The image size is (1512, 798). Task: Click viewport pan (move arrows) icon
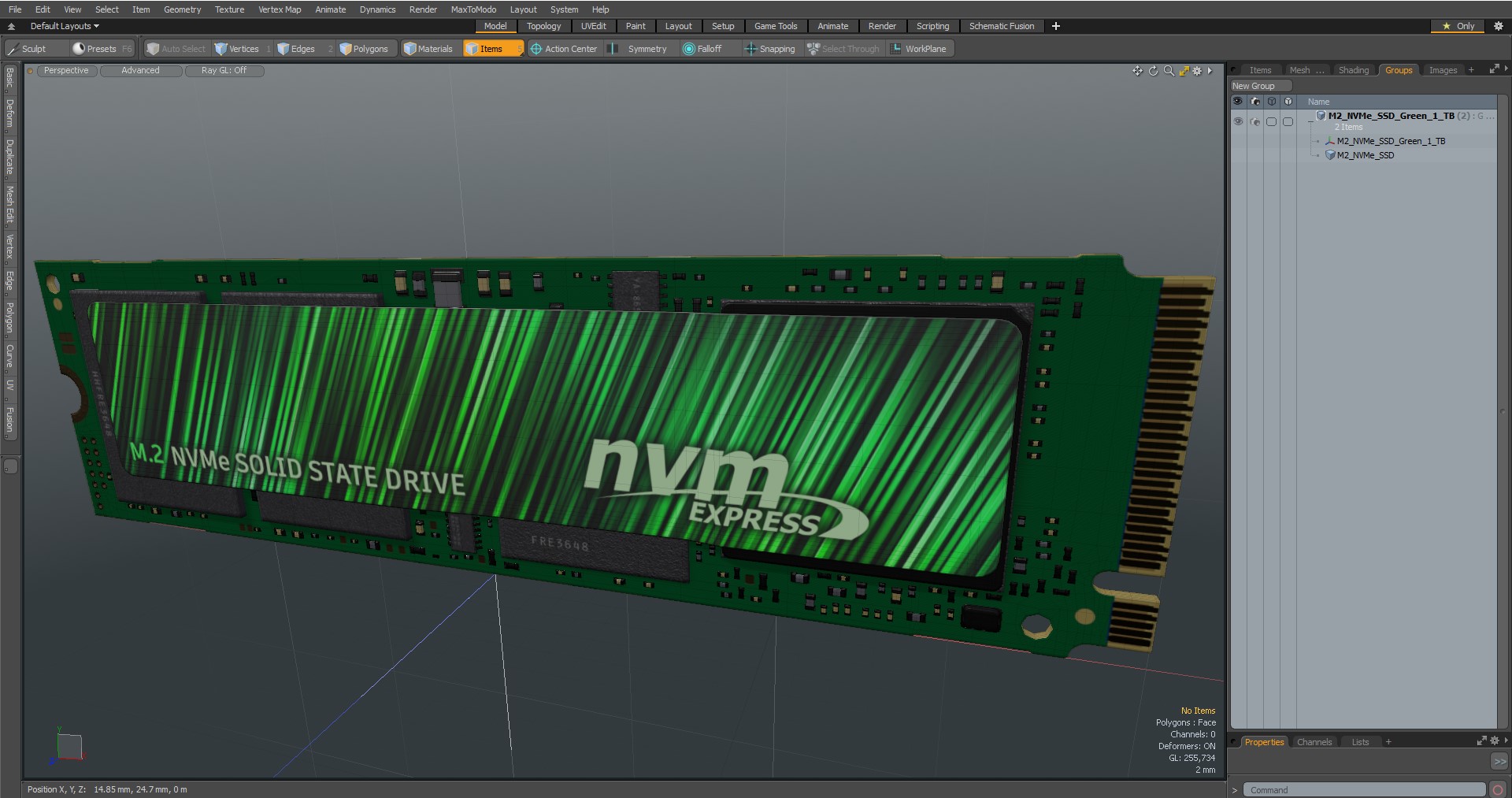pyautogui.click(x=1137, y=71)
